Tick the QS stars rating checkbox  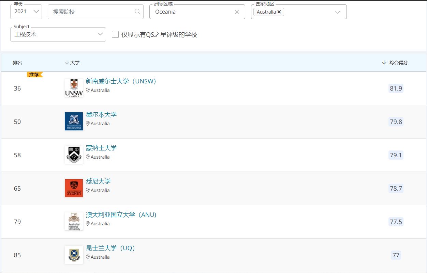115,34
